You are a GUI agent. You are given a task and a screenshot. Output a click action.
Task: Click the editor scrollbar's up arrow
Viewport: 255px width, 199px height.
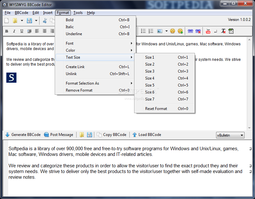250,40
